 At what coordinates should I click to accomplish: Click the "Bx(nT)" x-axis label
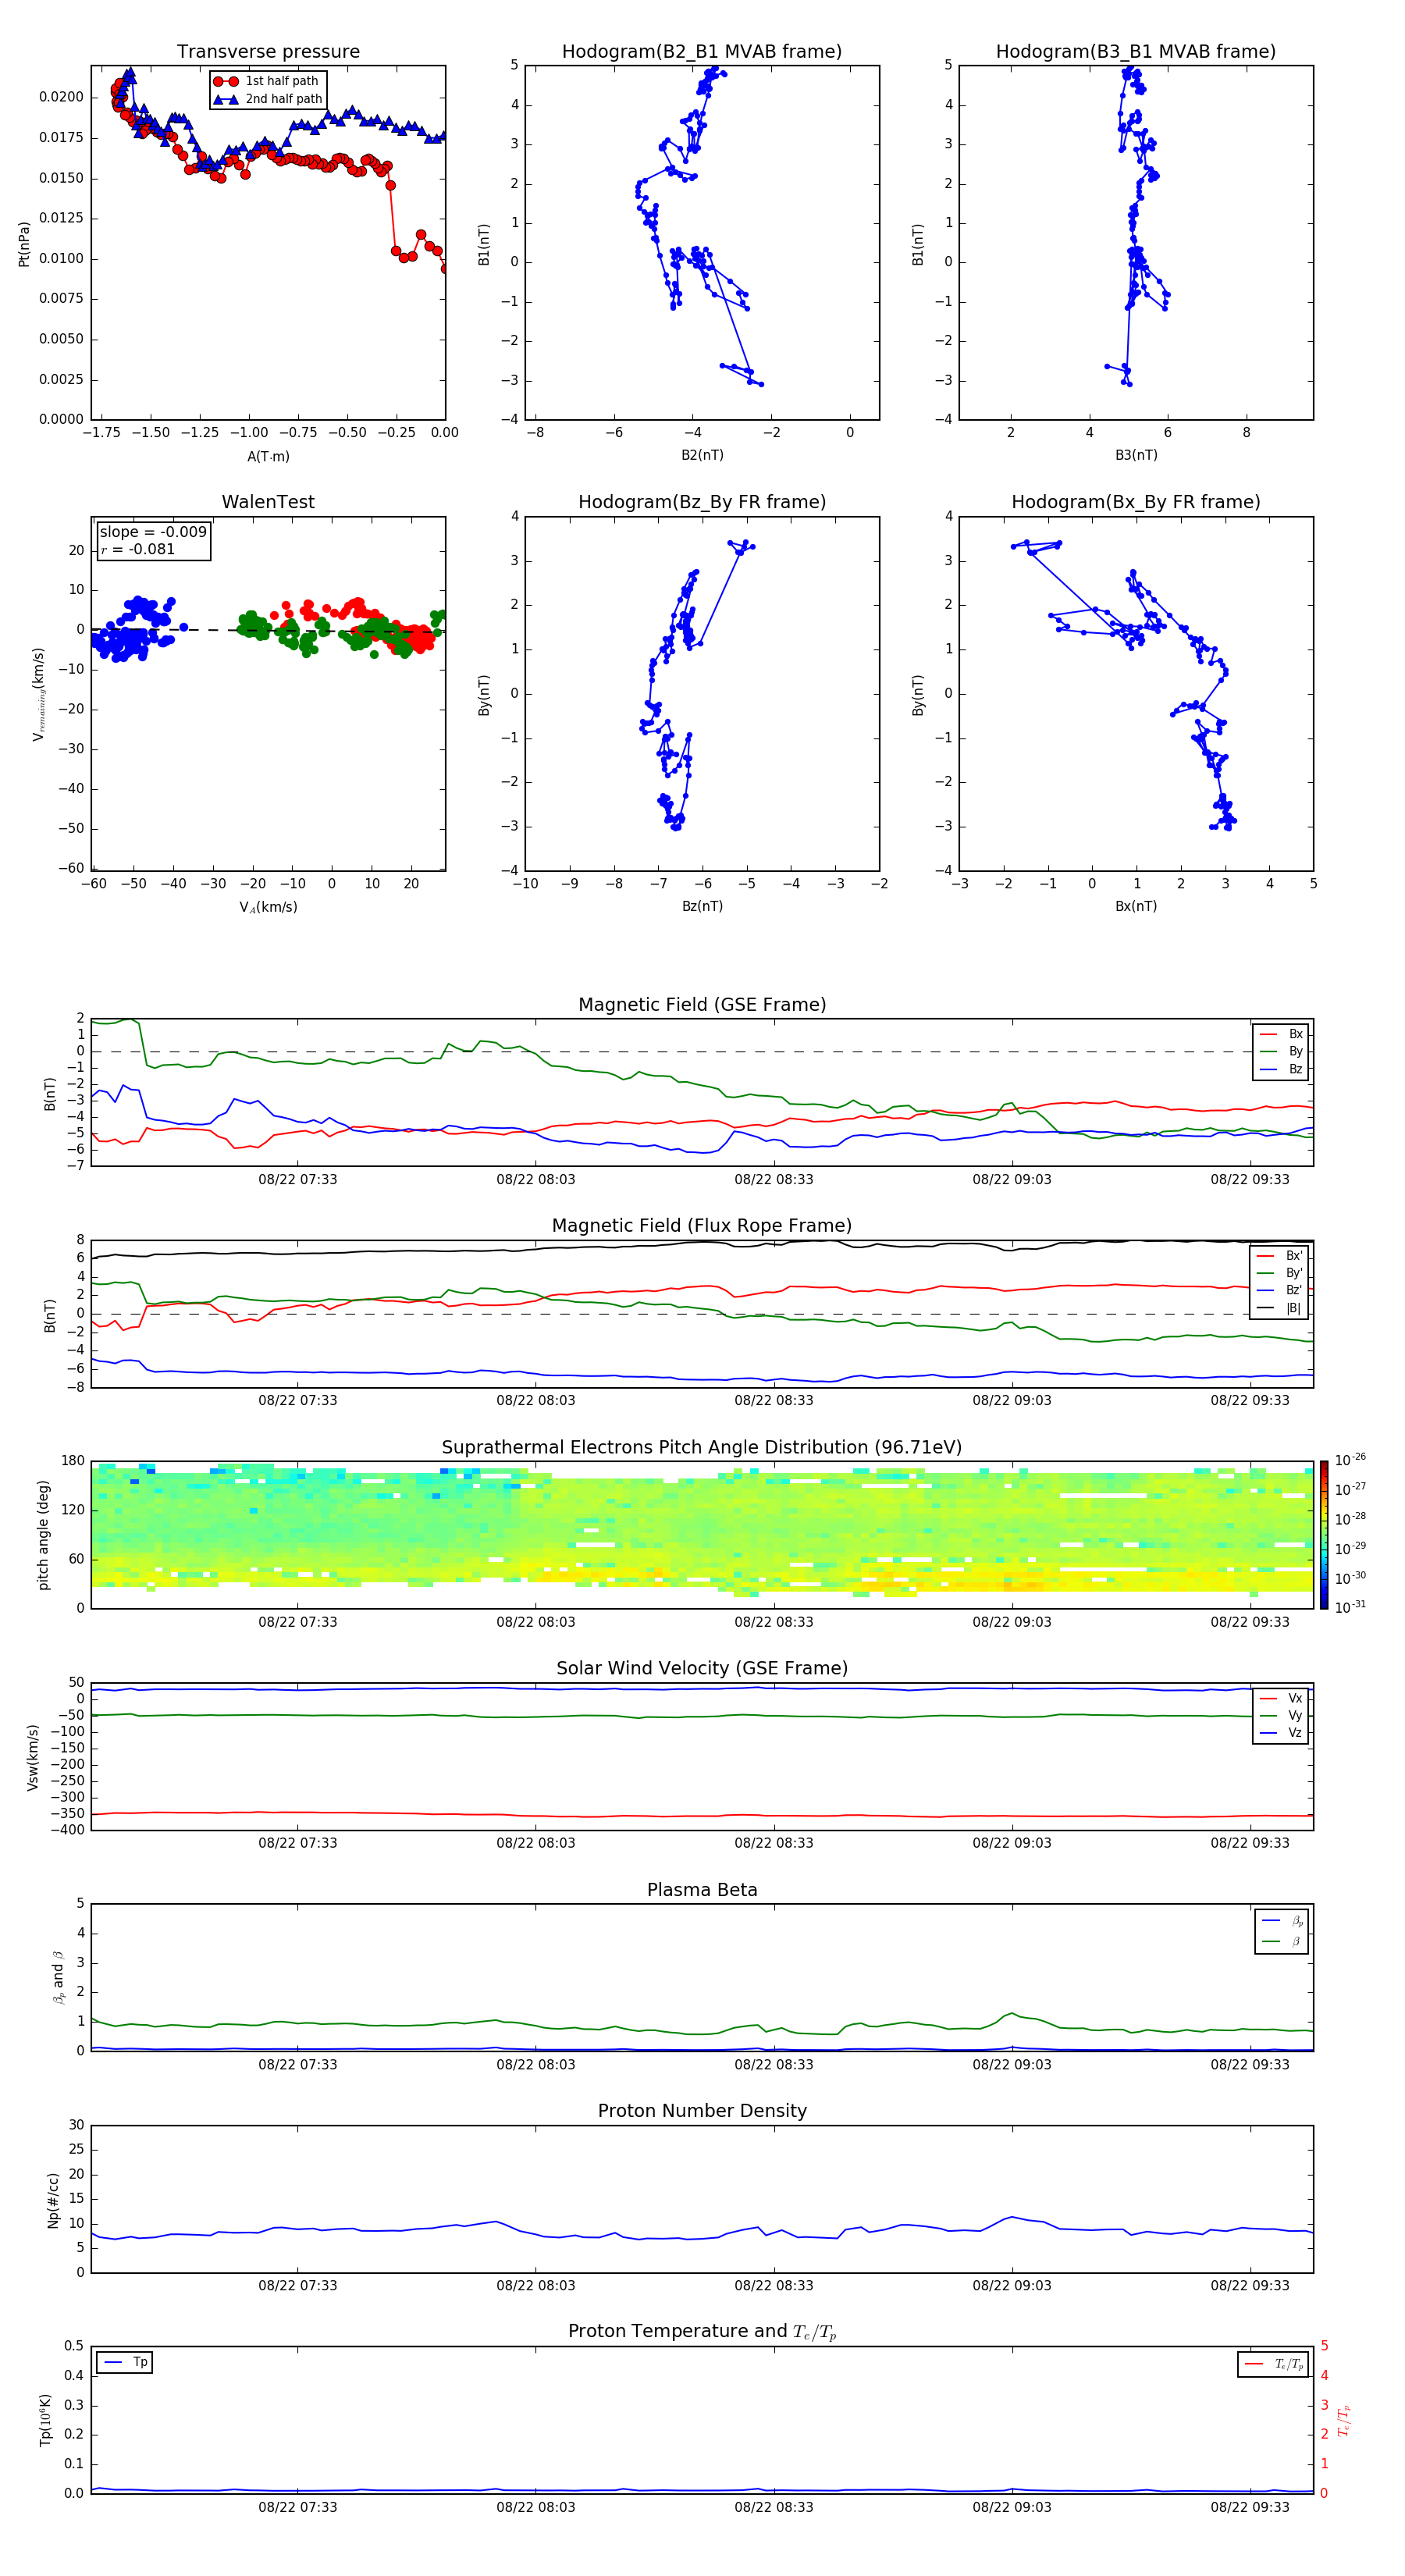click(1136, 906)
